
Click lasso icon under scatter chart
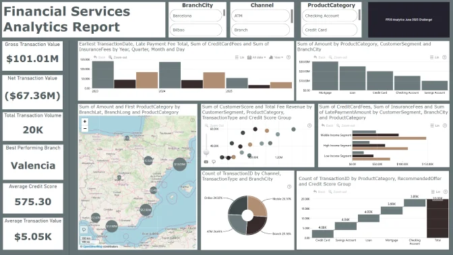click(214, 162)
